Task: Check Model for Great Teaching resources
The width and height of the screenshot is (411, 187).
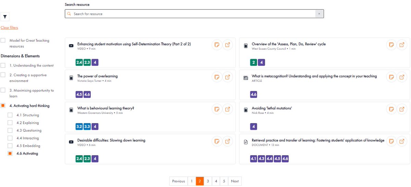Action: click(x=3, y=40)
